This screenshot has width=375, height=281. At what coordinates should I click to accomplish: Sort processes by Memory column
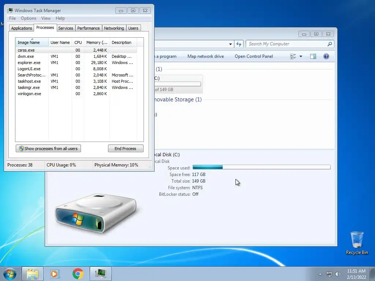(97, 42)
